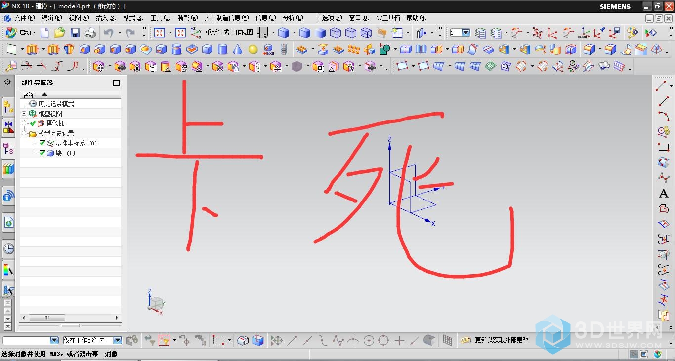Viewport: 675px width, 361px height.
Task: Select the 历史记录模式 tree item
Action: [x=56, y=104]
